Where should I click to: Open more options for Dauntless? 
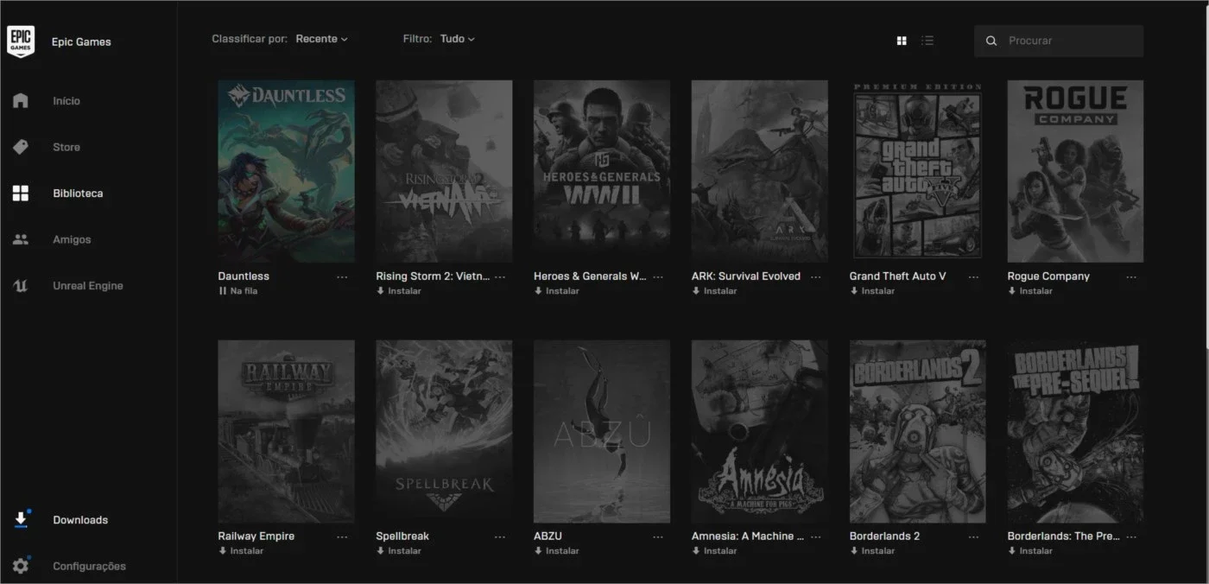point(342,277)
